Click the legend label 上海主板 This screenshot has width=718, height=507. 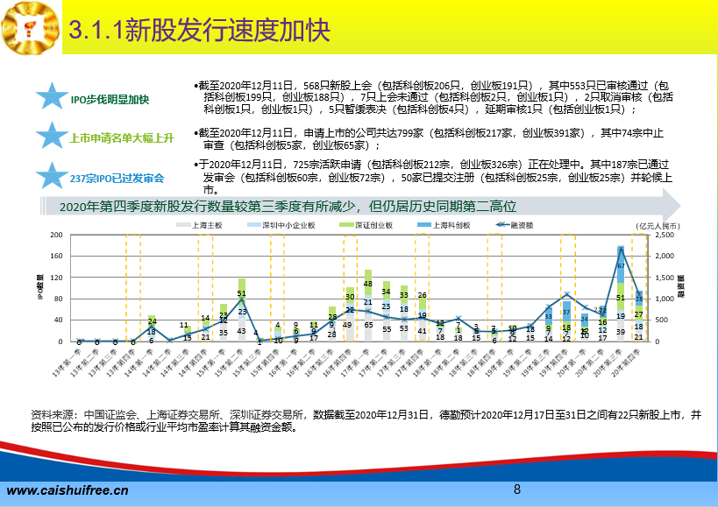click(x=207, y=225)
